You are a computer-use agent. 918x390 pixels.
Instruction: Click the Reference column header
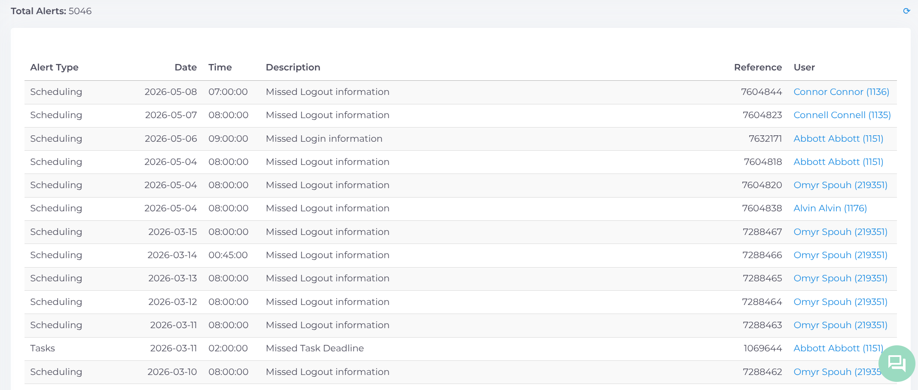pyautogui.click(x=758, y=67)
